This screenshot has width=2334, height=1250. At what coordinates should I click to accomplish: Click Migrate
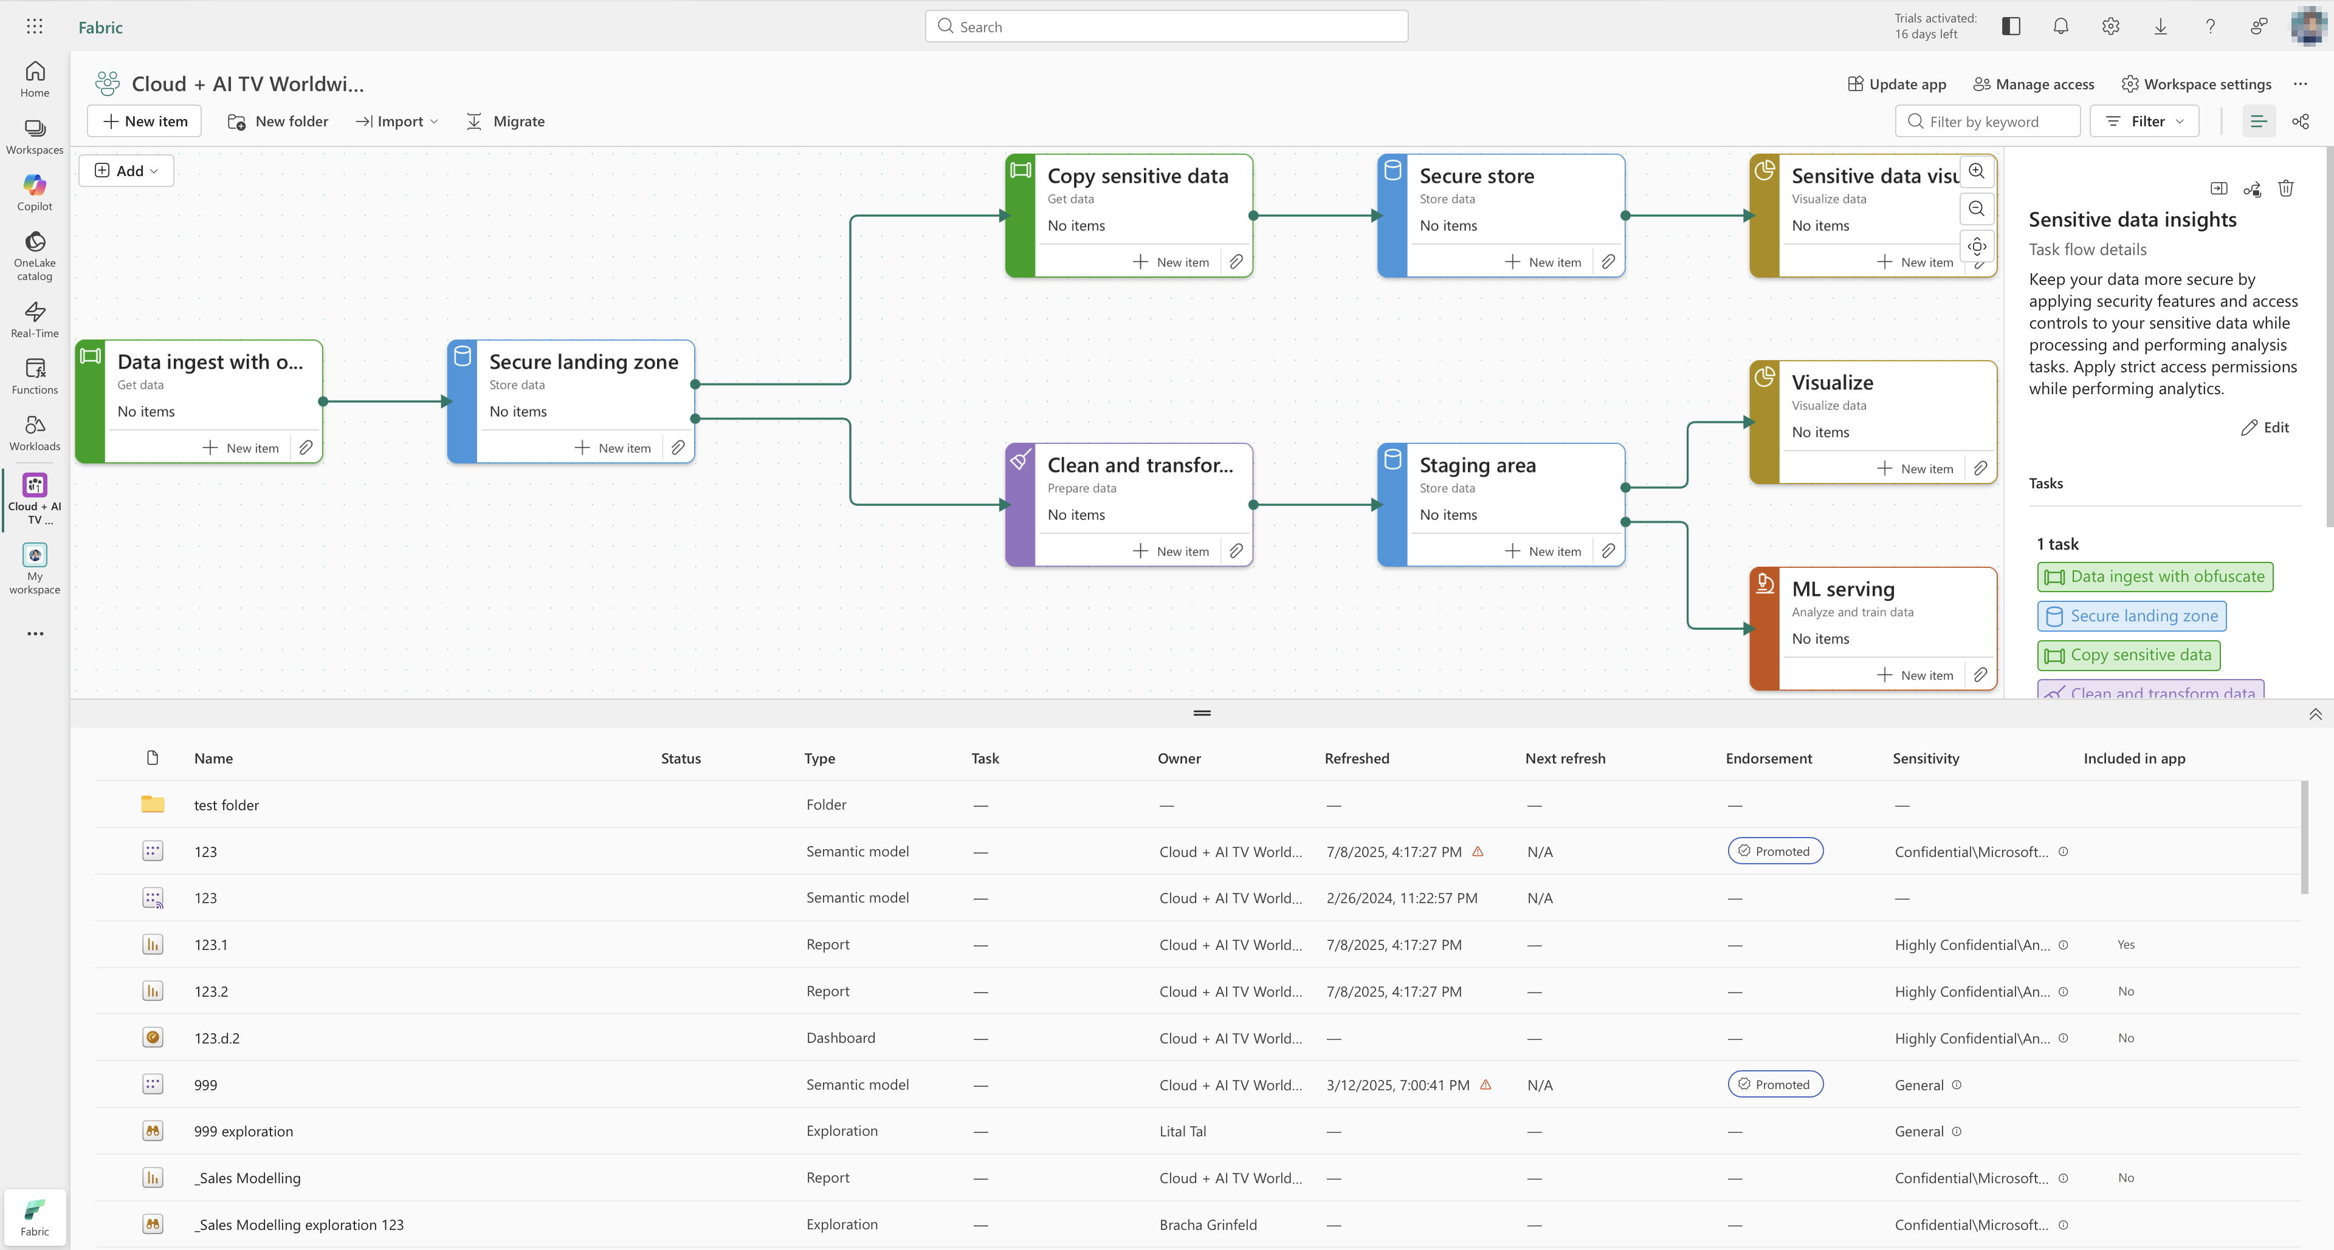[506, 121]
